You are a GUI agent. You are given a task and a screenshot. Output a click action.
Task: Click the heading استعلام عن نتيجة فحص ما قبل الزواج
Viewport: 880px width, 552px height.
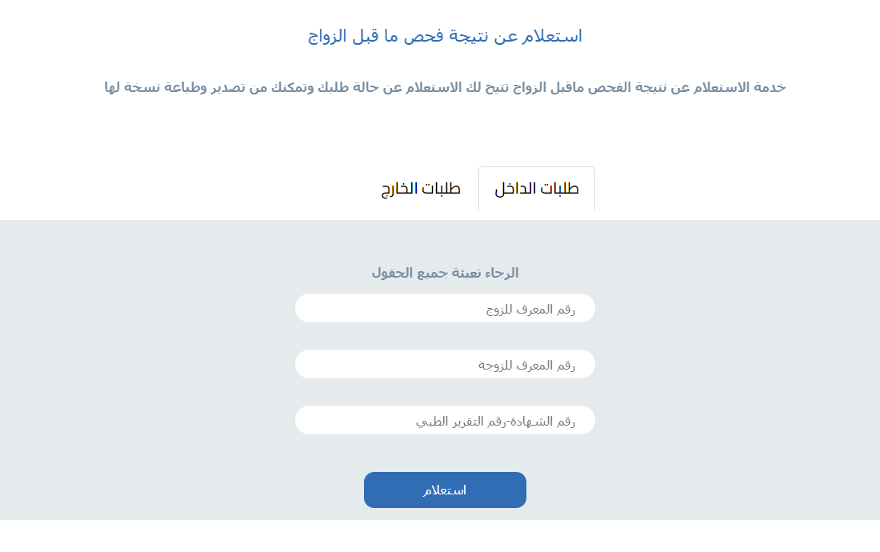click(x=445, y=36)
